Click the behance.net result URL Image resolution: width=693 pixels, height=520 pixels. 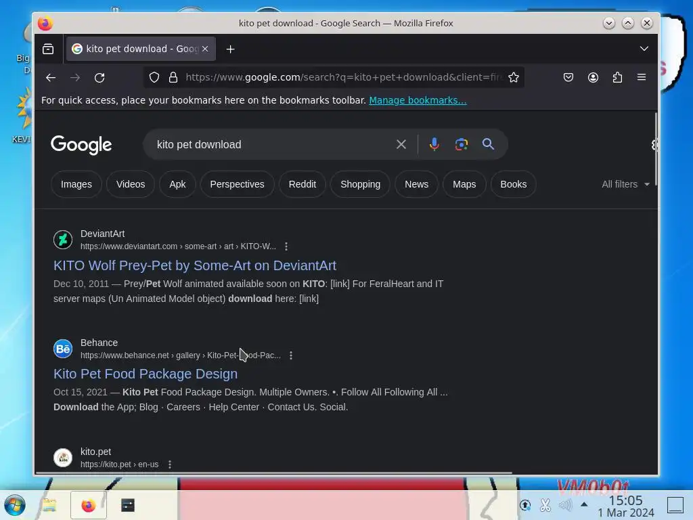tap(180, 355)
